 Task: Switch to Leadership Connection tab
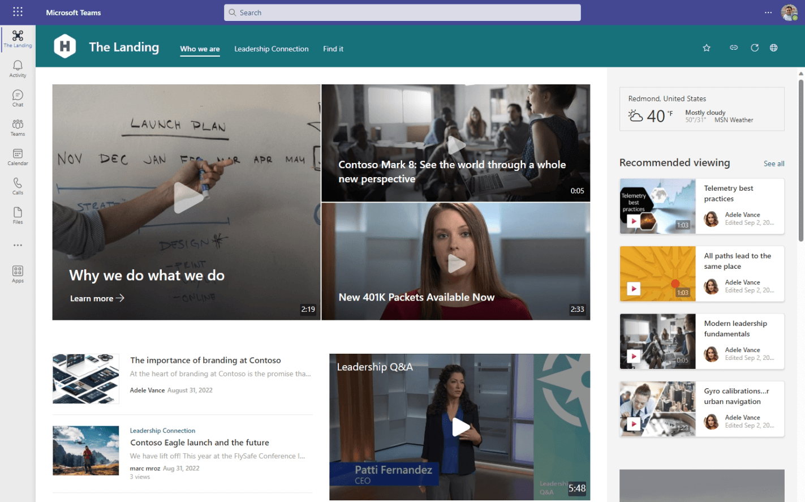coord(272,49)
